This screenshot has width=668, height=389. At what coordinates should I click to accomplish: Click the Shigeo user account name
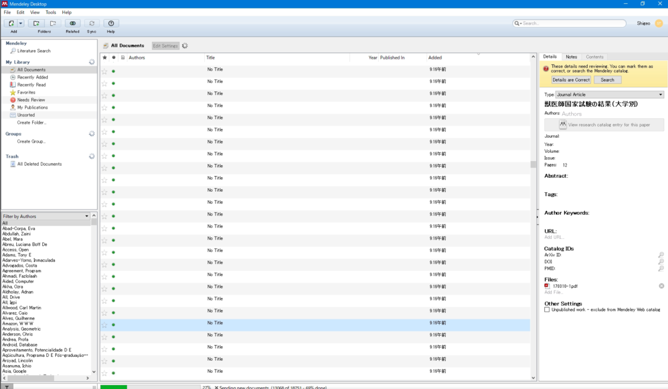(644, 23)
